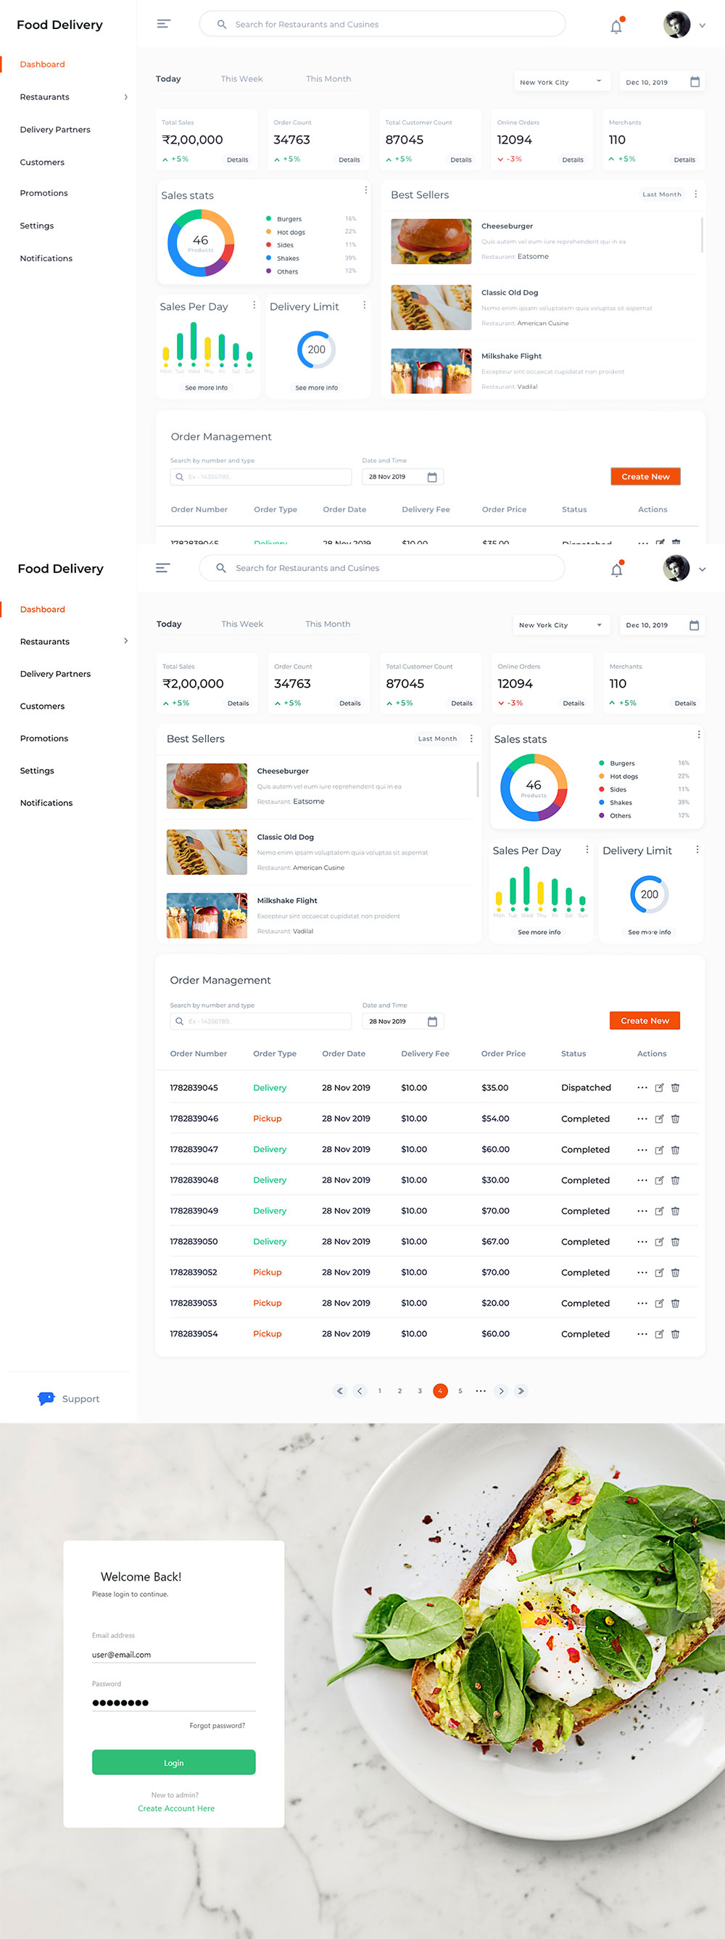Image resolution: width=725 pixels, height=1939 pixels.
Task: Click calendar icon beside Dec 10, 2019, lower dashboard
Action: coord(694,625)
